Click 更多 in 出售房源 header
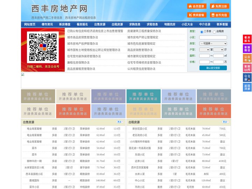Viewport: 252px width, 189px height. [120, 122]
